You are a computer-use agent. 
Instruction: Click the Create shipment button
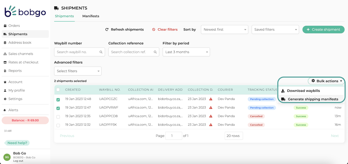(x=323, y=30)
